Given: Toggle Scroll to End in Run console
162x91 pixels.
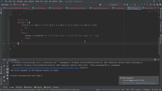Looking at the screenshot, I should coord(7,72).
